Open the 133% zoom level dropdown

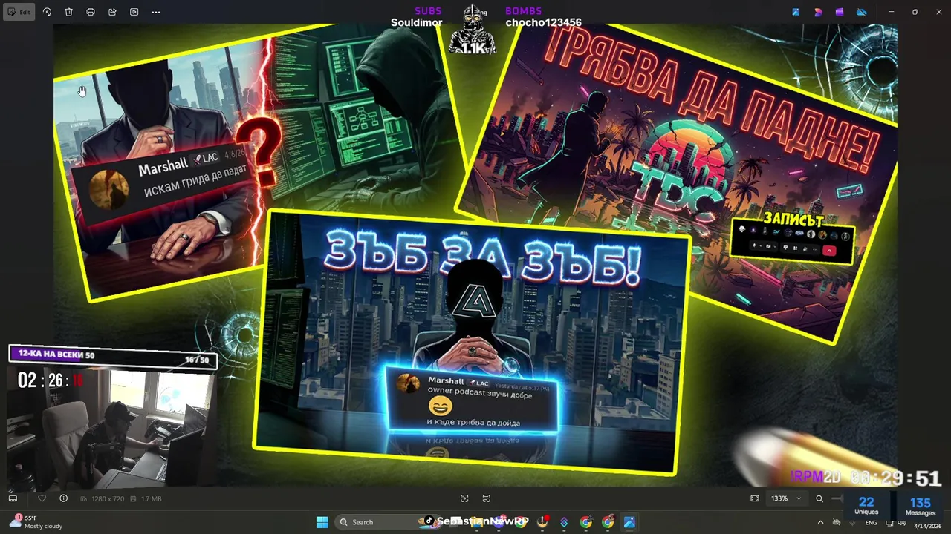tap(786, 498)
